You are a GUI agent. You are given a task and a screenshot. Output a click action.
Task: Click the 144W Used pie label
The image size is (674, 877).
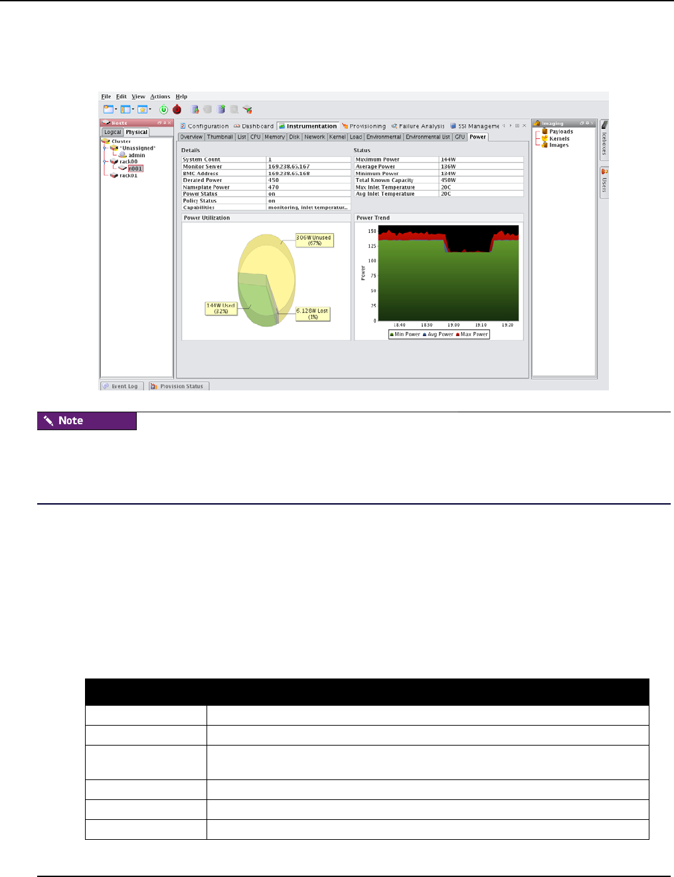[221, 309]
